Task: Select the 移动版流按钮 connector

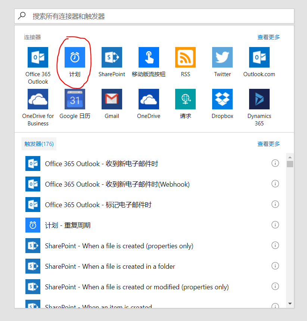Action: [149, 57]
